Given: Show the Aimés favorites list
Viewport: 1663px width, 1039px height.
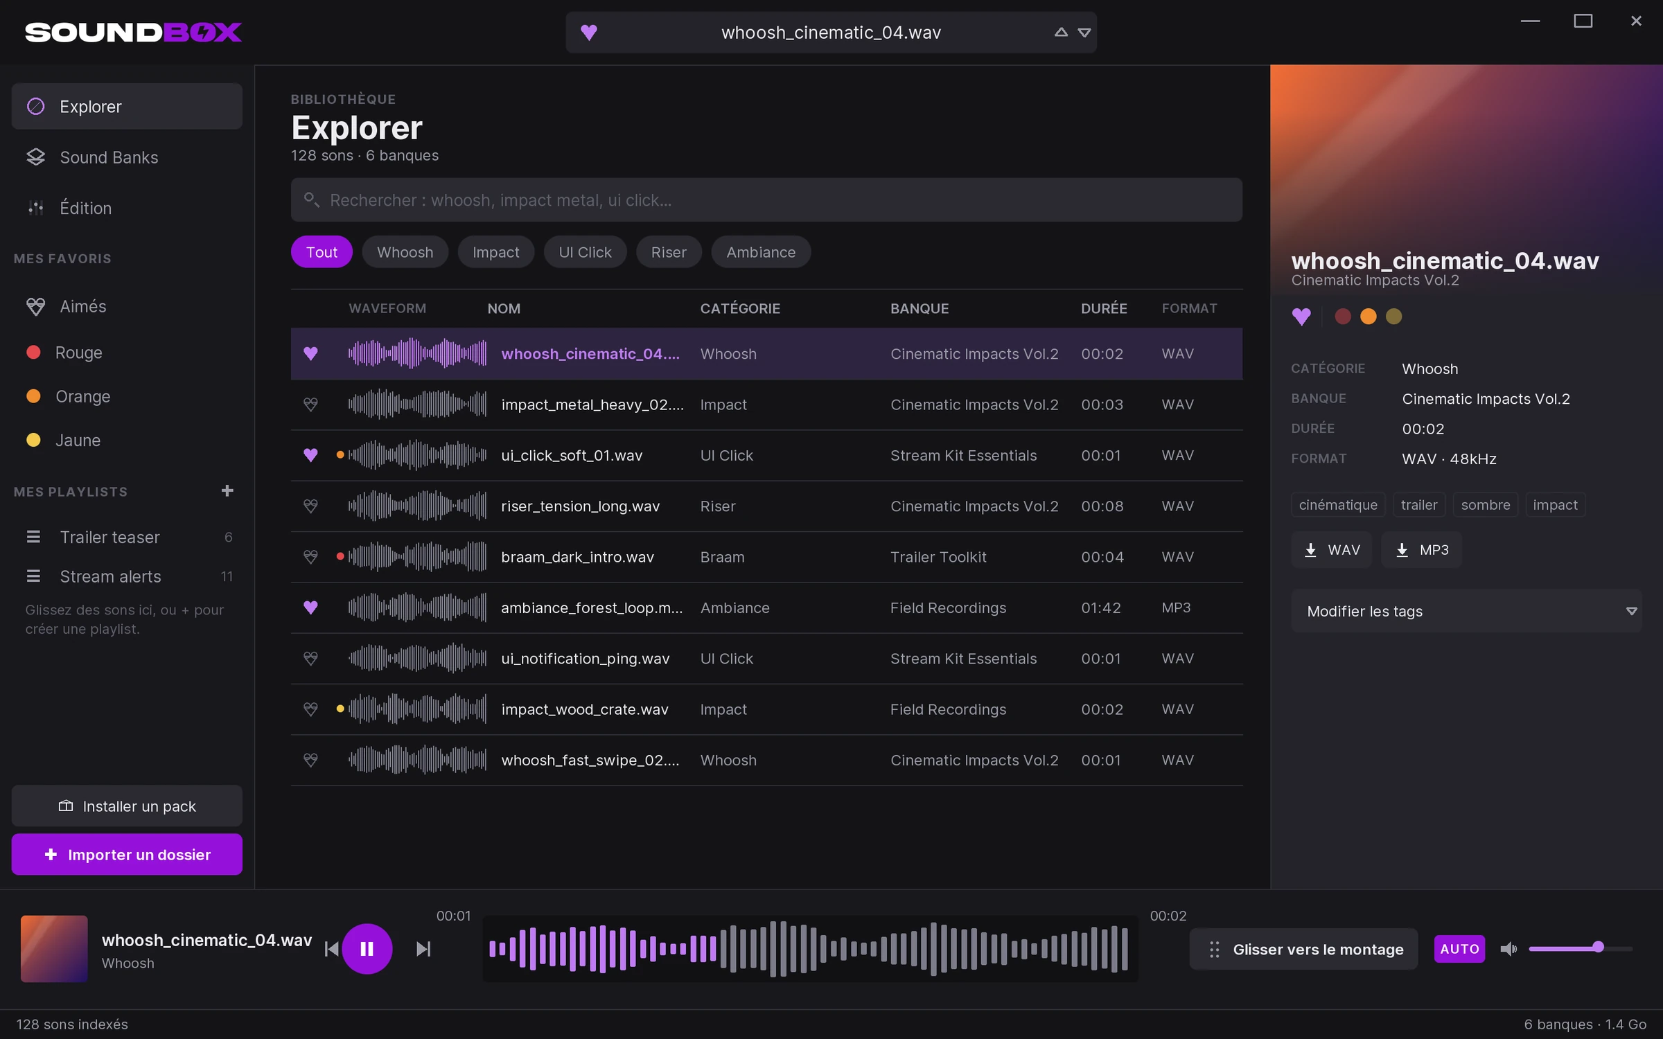Looking at the screenshot, I should tap(127, 306).
